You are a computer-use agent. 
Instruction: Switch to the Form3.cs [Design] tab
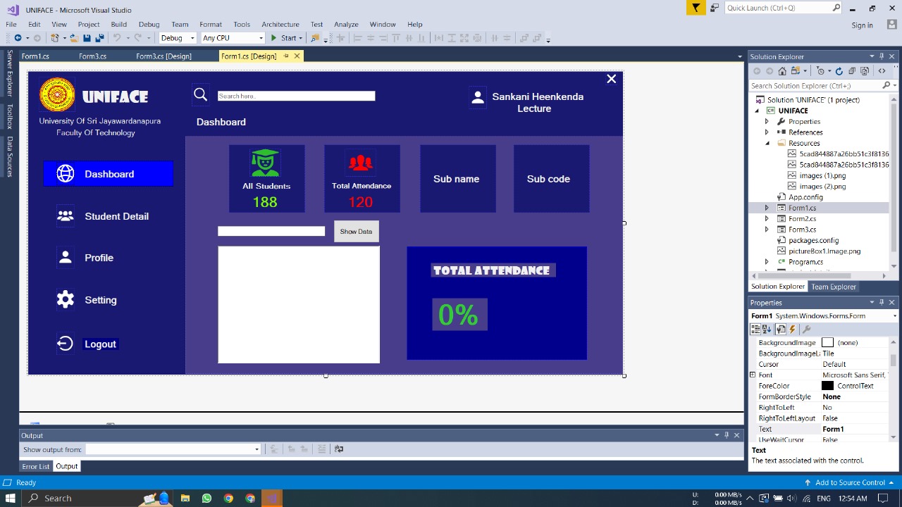[163, 56]
